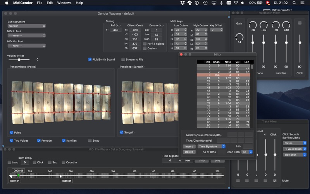Screen dimensions: 310x194
Task: Click the Insert button in Editor
Action: pyautogui.click(x=189, y=147)
